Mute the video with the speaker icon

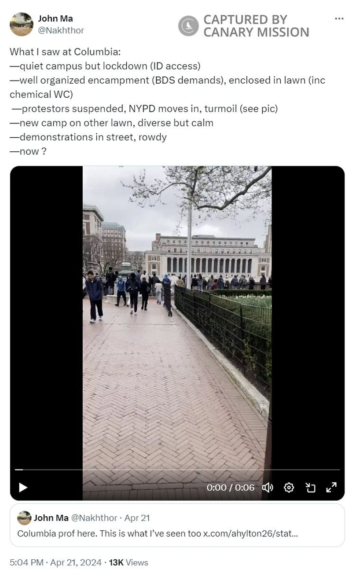pyautogui.click(x=268, y=487)
